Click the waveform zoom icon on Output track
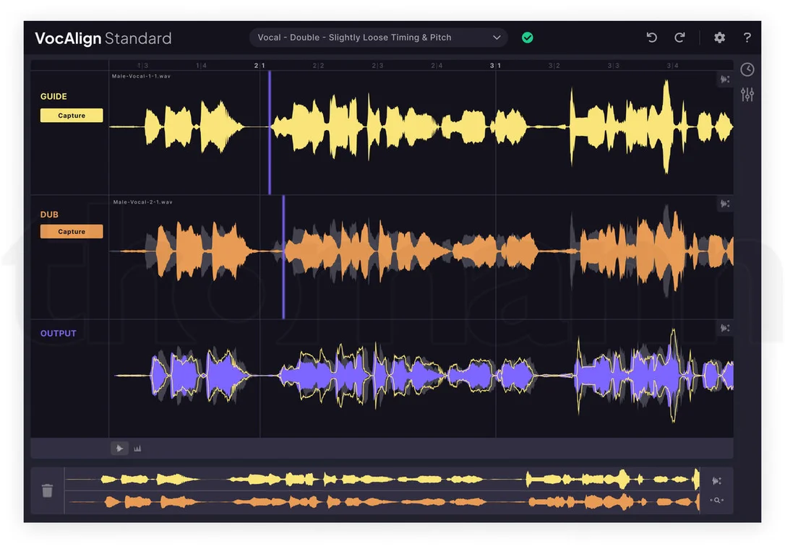 725,328
